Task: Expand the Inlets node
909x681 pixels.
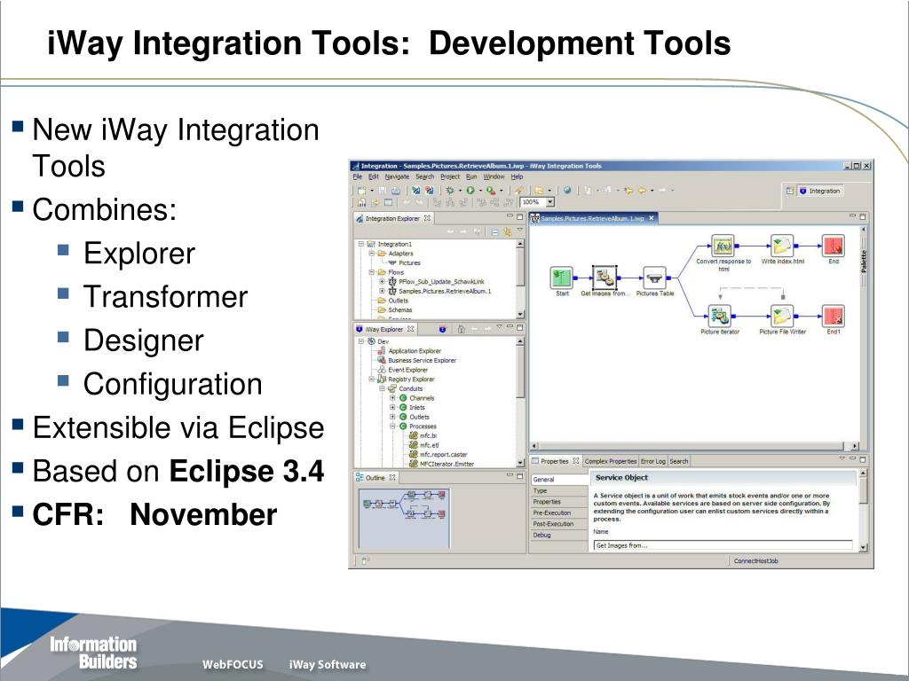Action: tap(392, 407)
